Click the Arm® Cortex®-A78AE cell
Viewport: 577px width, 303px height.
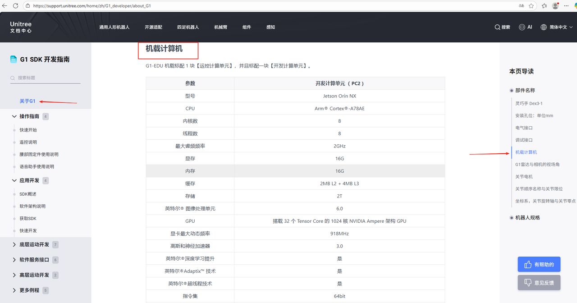click(339, 109)
